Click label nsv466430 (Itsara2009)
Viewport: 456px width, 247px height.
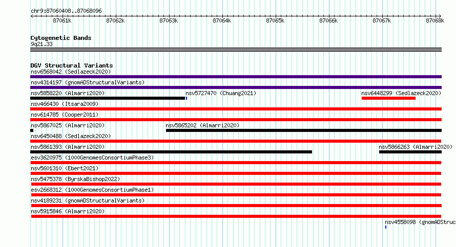65,104
